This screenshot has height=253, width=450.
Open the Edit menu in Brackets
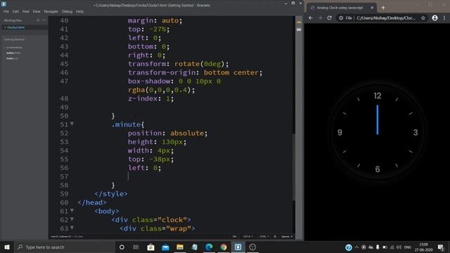coord(15,11)
